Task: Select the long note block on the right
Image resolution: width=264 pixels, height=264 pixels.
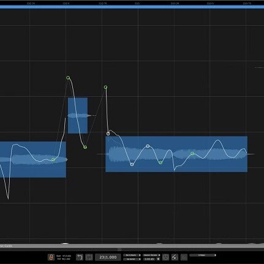Action: 176,154
